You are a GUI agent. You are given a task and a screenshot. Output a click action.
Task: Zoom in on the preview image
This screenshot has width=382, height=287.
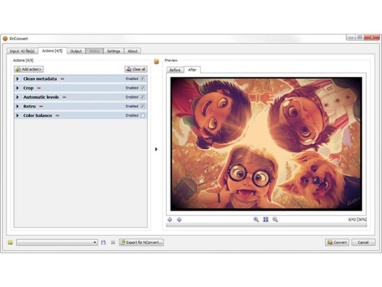(256, 219)
